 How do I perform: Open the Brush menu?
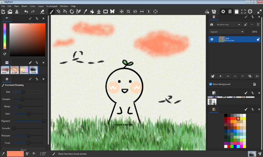pyautogui.click(x=24, y=6)
